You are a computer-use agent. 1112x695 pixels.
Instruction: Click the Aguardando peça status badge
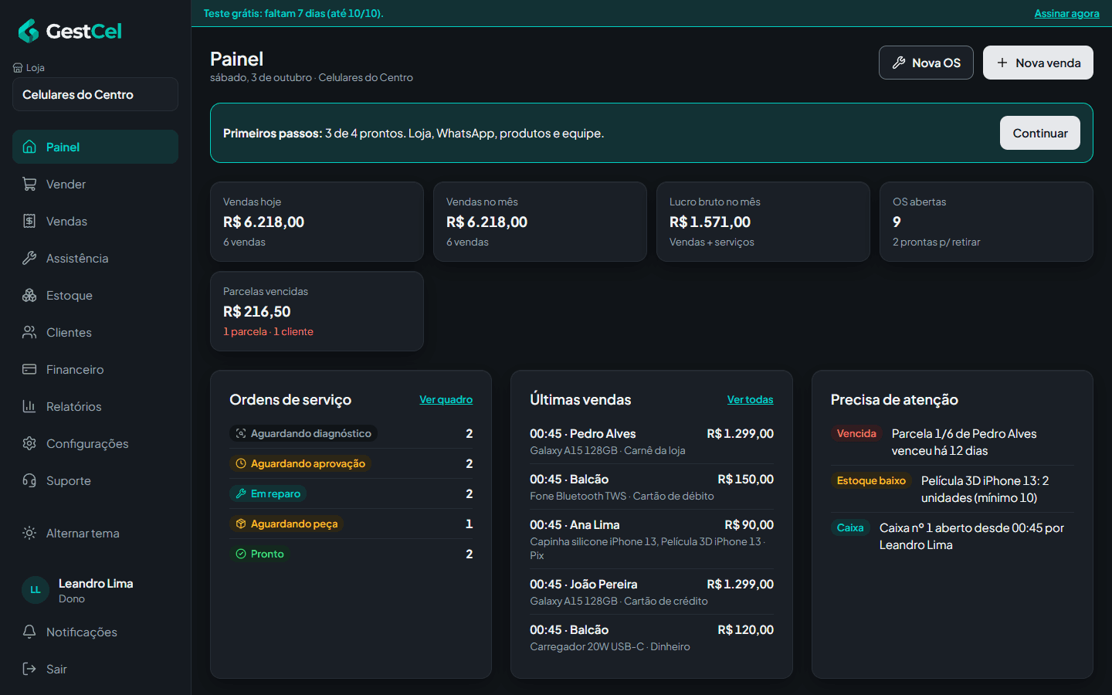(x=286, y=524)
